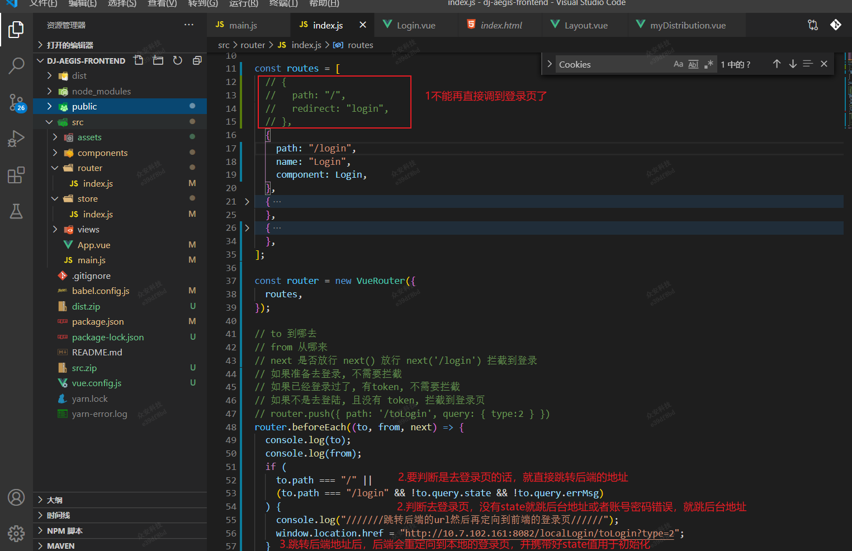Click the router breadcrumb segment
The height and width of the screenshot is (551, 852).
[253, 45]
